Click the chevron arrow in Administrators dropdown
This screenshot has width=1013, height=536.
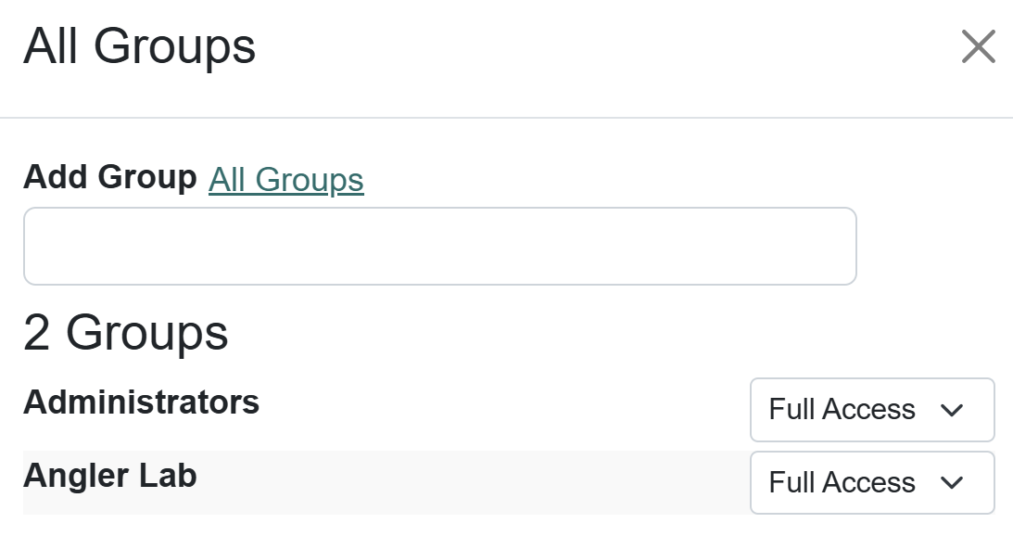[952, 410]
